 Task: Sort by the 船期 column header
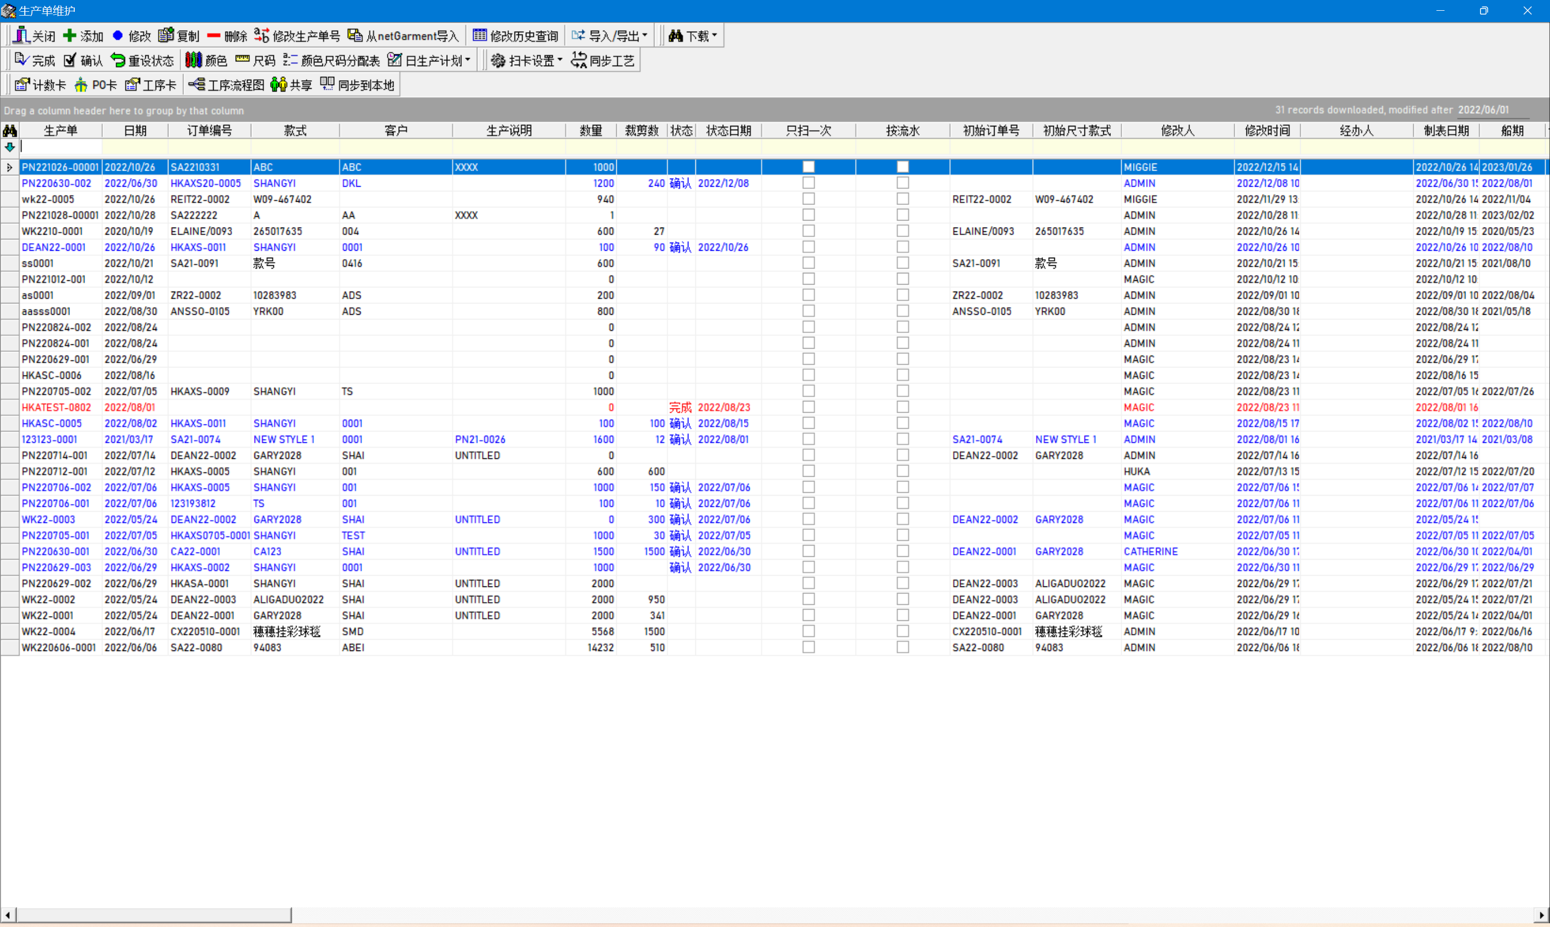click(1512, 131)
